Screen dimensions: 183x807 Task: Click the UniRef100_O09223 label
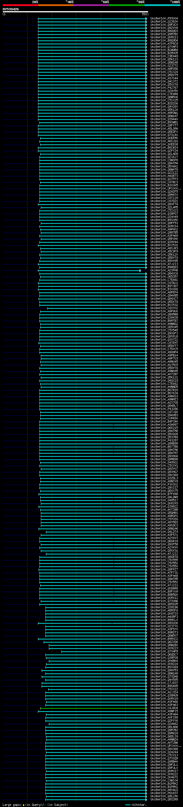pyautogui.click(x=164, y=648)
